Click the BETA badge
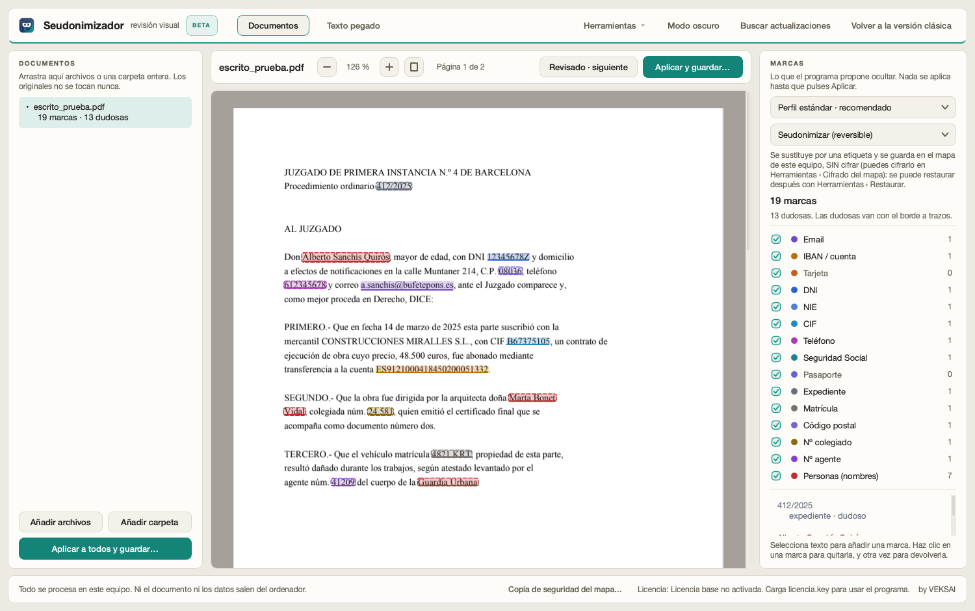Screen dimensions: 975x611 201,25
